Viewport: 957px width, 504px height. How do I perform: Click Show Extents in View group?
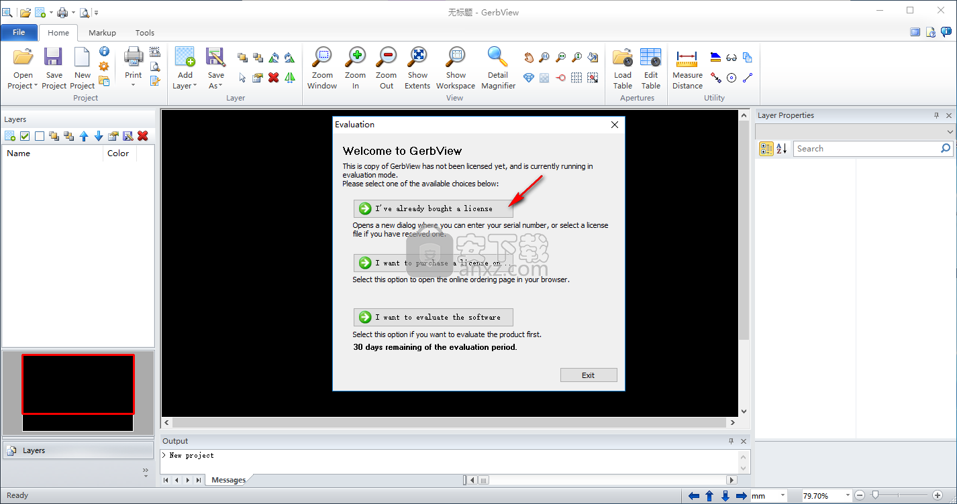pyautogui.click(x=417, y=57)
